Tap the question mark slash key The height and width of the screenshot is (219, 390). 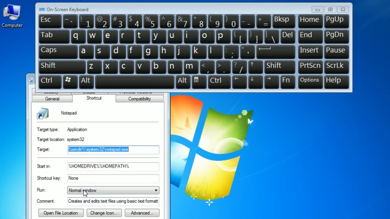(239, 67)
